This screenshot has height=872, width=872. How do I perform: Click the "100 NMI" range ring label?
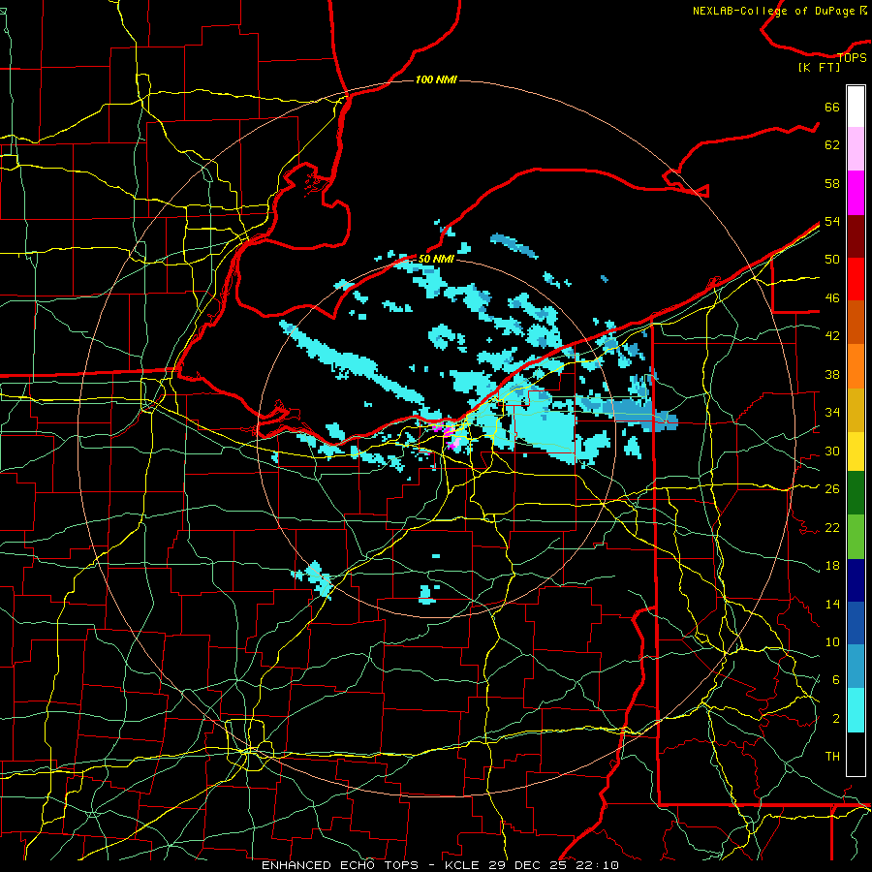(x=436, y=80)
